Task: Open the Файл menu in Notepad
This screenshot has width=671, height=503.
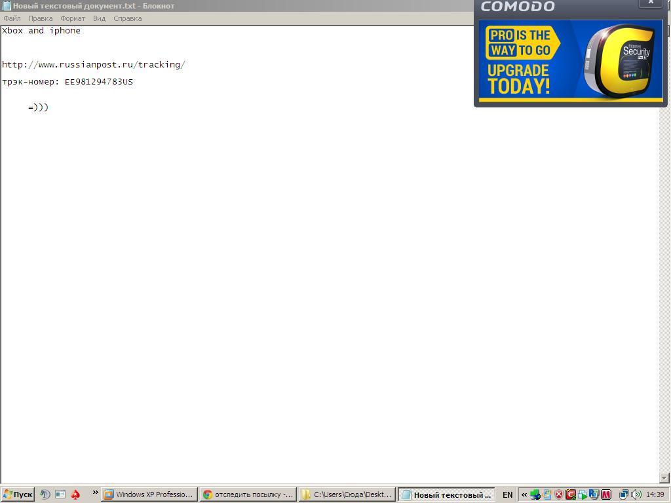Action: pos(12,18)
